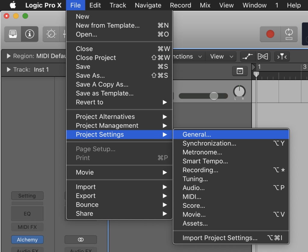The height and width of the screenshot is (252, 308).
Task: Select Tuning… project settings
Action: (231, 179)
